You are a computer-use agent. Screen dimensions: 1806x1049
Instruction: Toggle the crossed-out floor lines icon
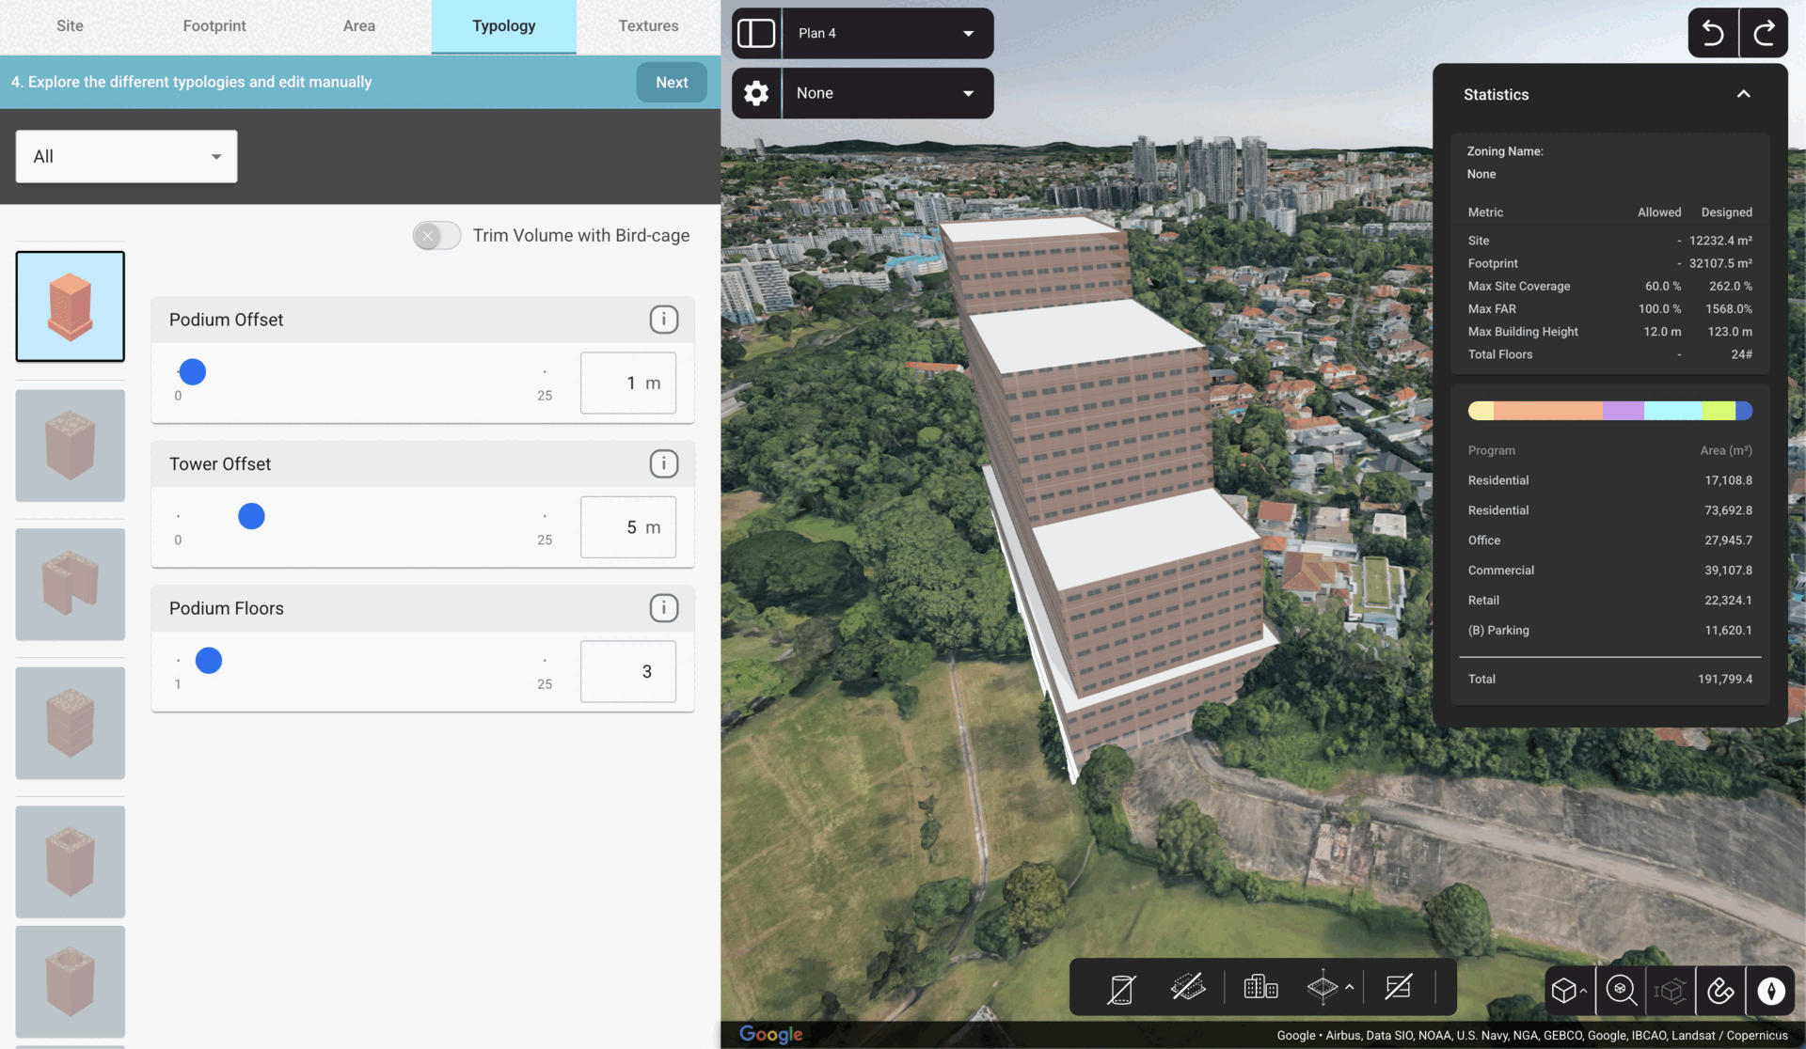[x=1398, y=987]
